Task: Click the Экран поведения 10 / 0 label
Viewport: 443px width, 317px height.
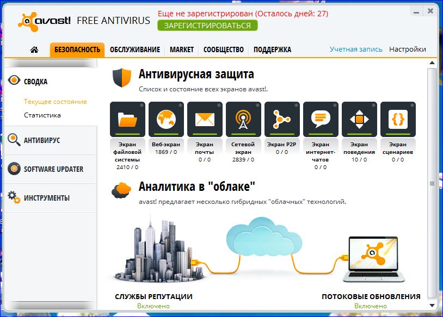Action: tap(359, 152)
